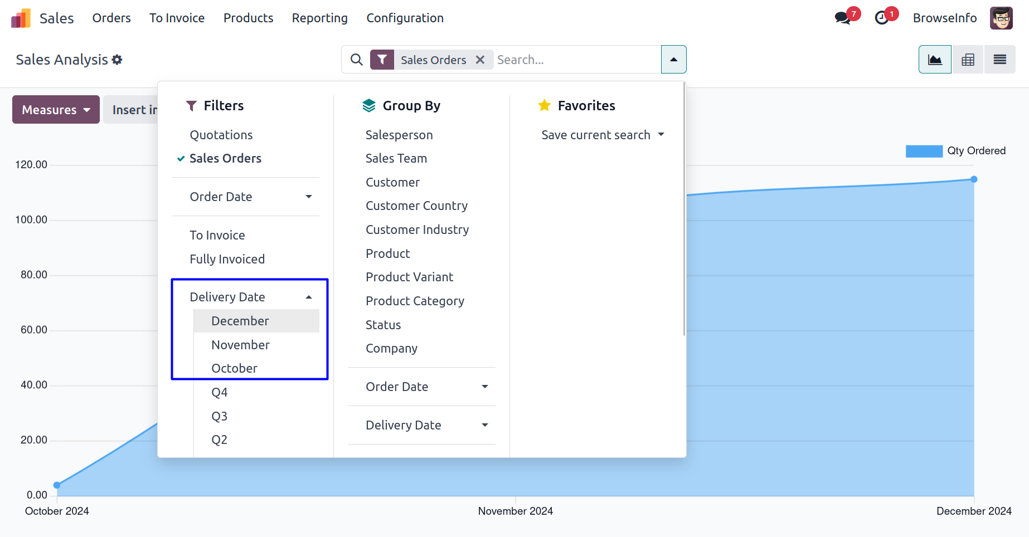Open the BrowseInfo user avatar menu
Screen dimensions: 1029x537
(1001, 18)
